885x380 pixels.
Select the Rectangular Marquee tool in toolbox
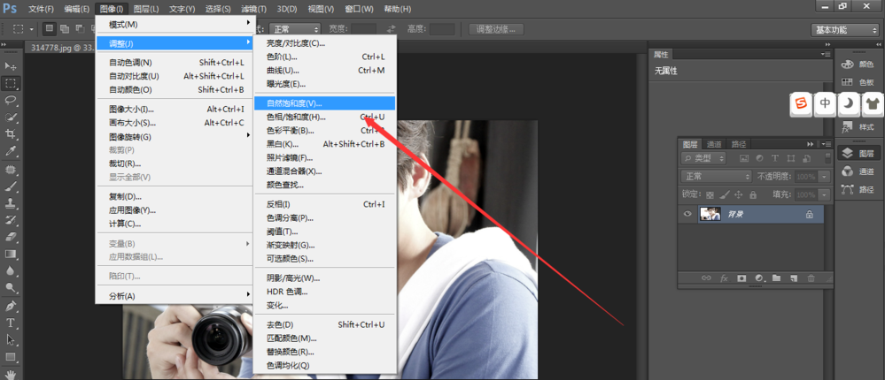click(x=11, y=83)
